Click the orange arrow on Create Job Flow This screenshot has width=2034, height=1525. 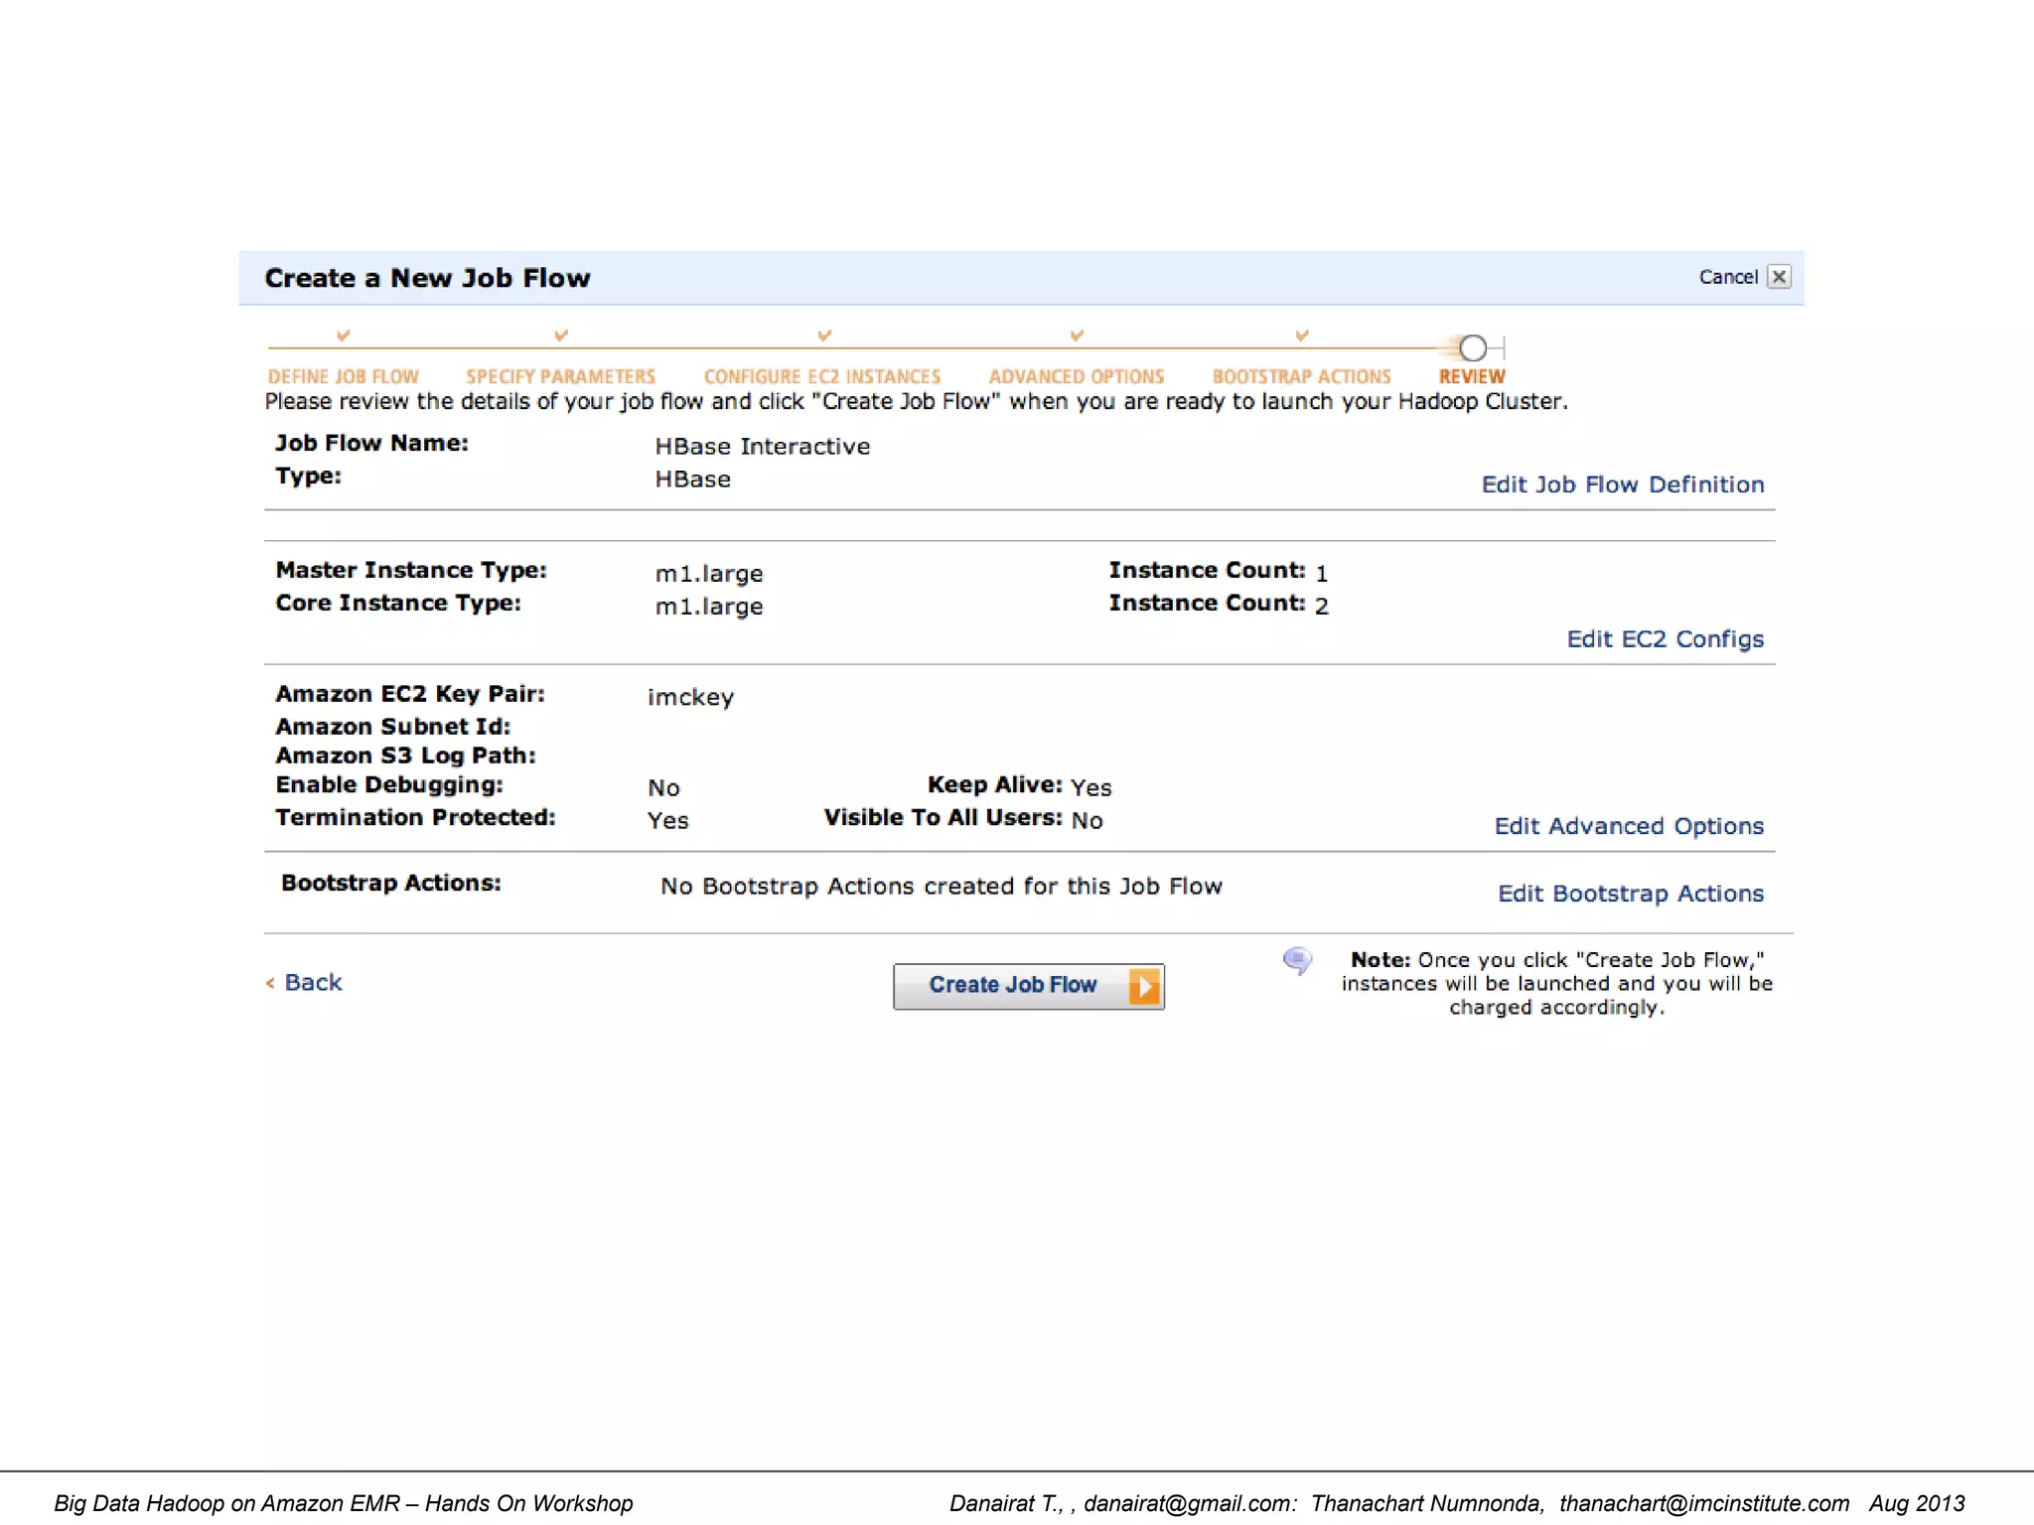1145,986
